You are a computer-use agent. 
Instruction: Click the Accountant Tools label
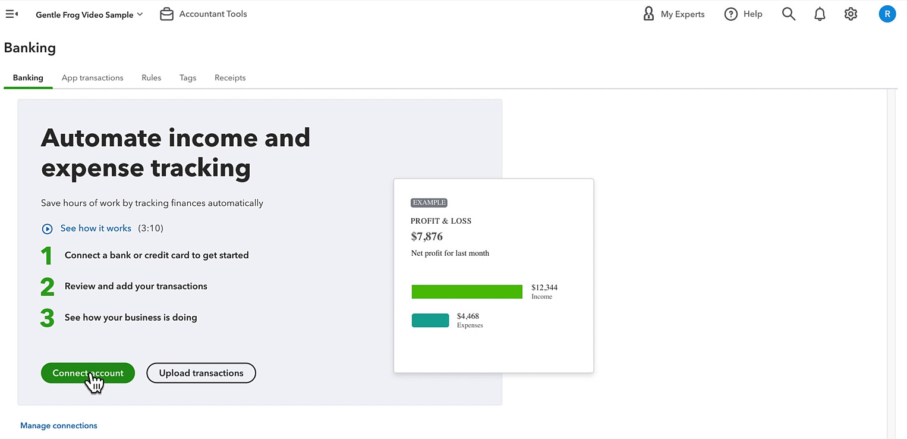tap(213, 14)
